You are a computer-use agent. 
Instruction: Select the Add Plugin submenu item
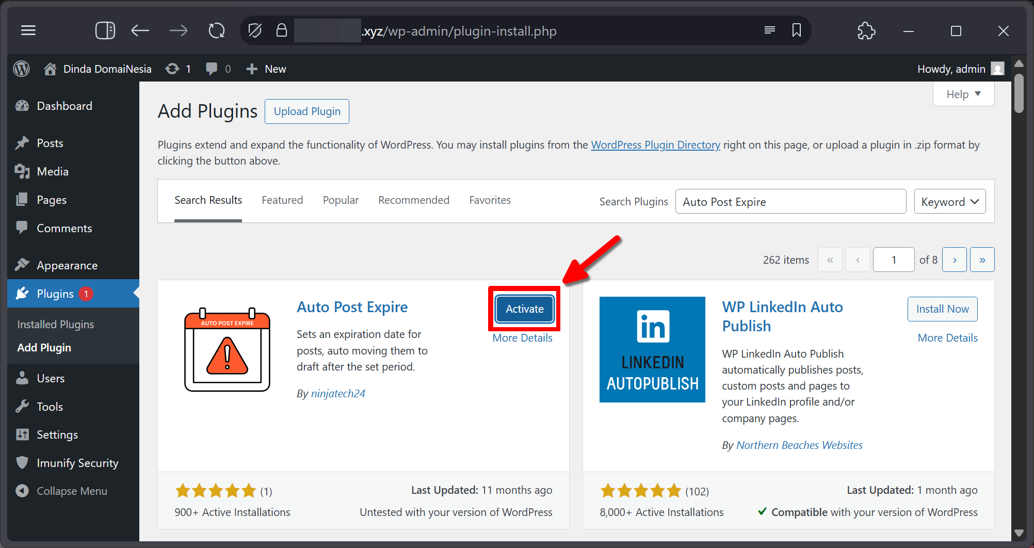44,347
